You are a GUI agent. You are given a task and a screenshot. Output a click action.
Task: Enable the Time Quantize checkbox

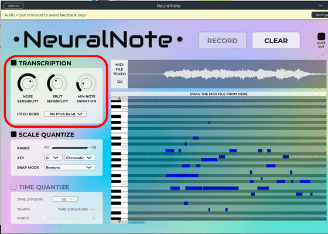(13, 187)
